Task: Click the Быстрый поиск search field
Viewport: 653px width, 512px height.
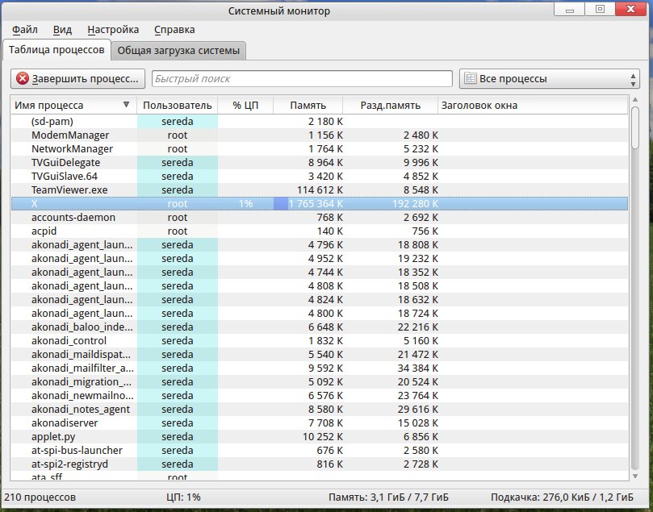Action: [x=302, y=79]
